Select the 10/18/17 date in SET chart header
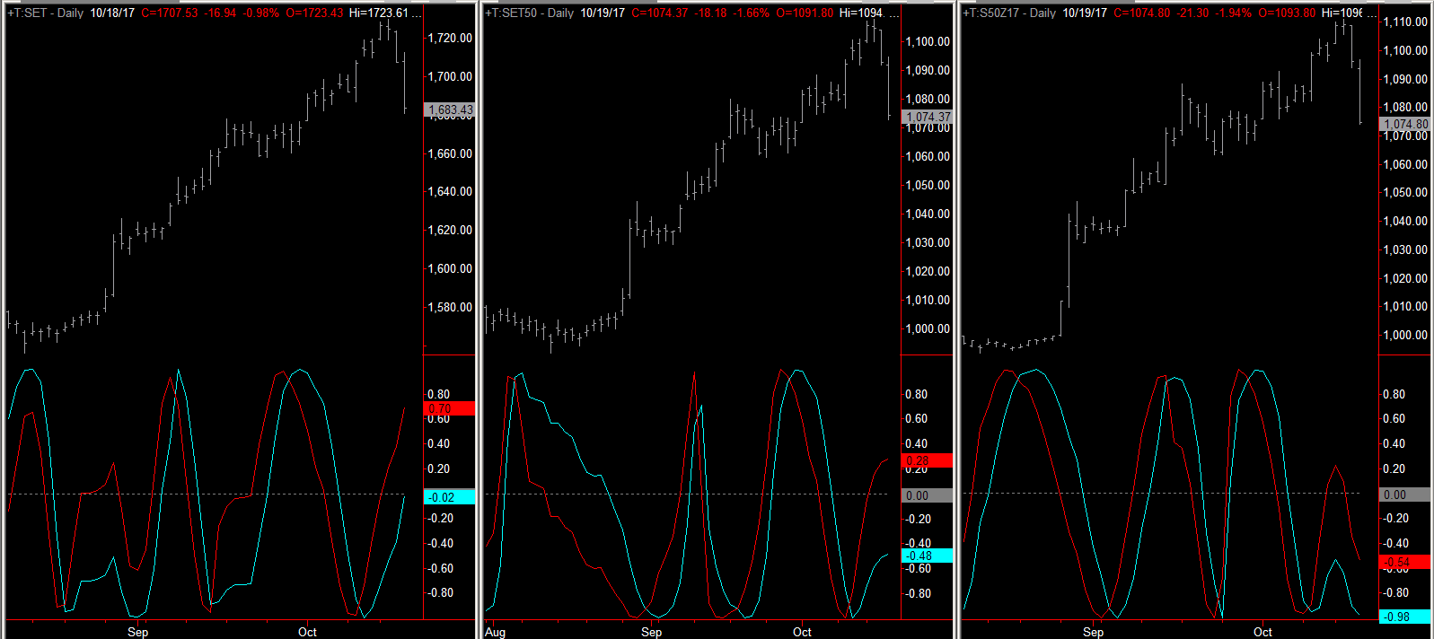Image resolution: width=1434 pixels, height=639 pixels. (x=112, y=13)
